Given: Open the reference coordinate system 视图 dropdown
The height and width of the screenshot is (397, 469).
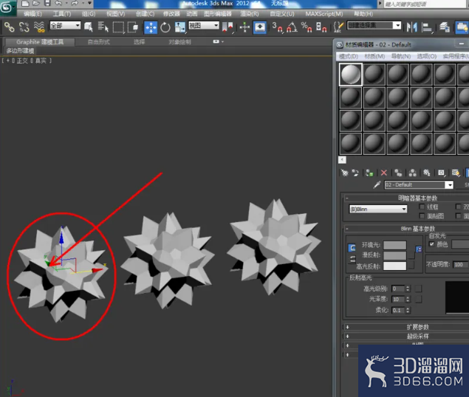Looking at the screenshot, I should [204, 25].
